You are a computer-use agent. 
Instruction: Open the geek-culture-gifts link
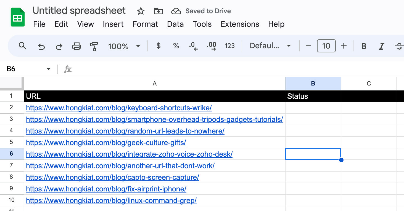coord(106,143)
